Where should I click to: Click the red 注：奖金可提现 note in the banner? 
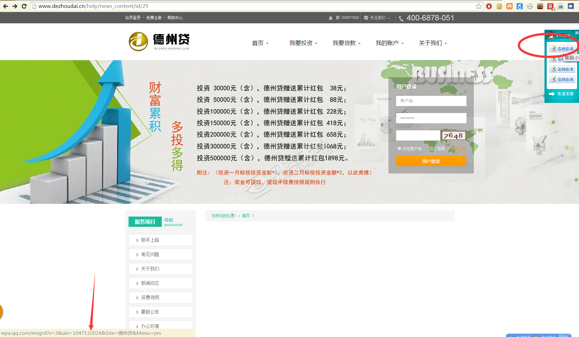click(x=275, y=182)
